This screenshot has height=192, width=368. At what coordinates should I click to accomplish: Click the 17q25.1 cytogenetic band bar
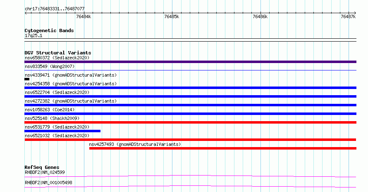coord(190,40)
